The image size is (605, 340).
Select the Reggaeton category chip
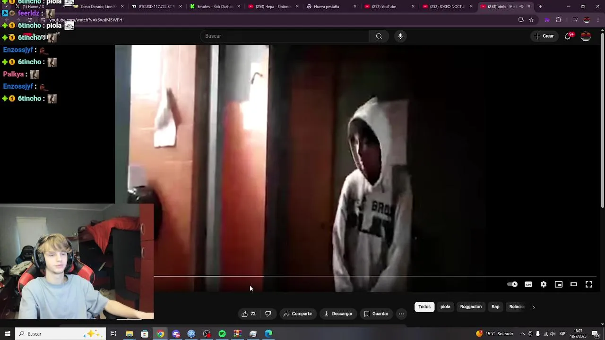(x=471, y=307)
